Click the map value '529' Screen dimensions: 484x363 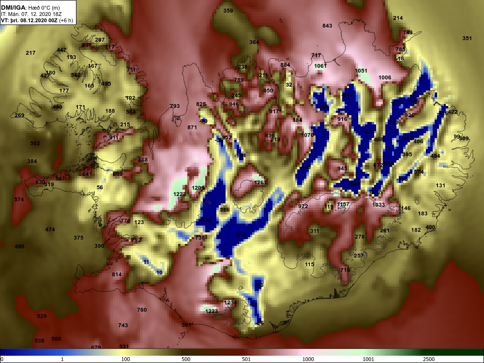click(42, 316)
